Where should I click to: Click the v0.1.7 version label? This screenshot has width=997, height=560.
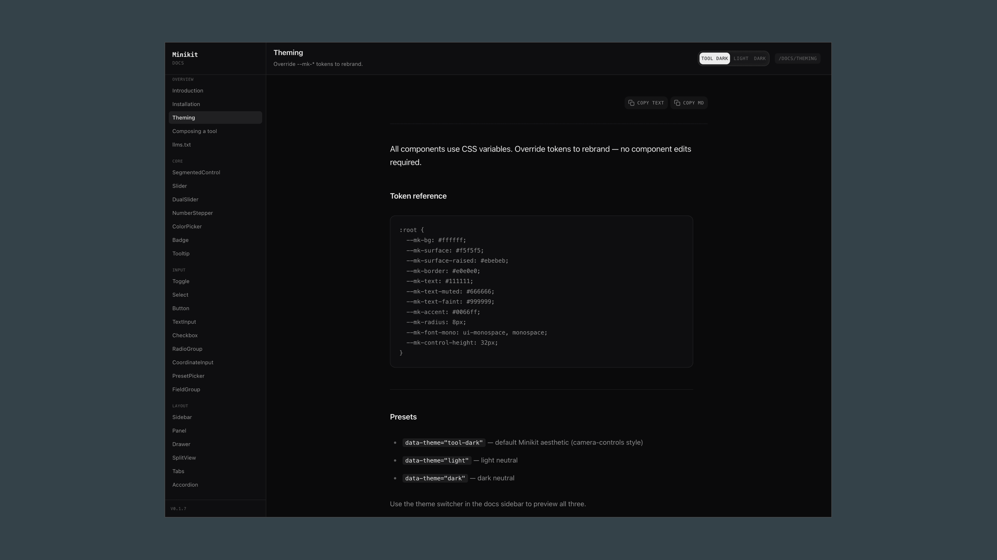point(178,509)
